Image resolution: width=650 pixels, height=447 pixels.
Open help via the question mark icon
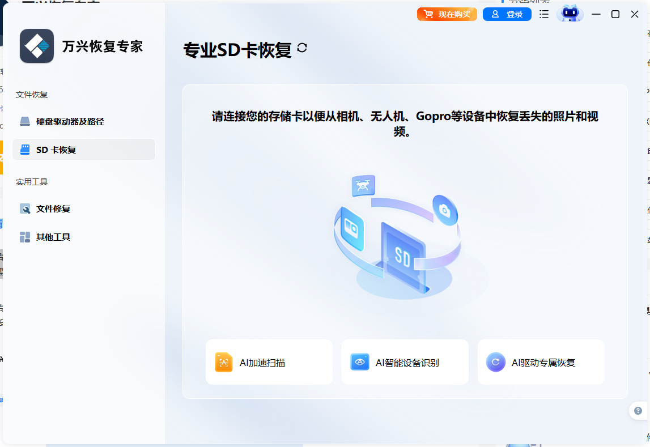(638, 411)
